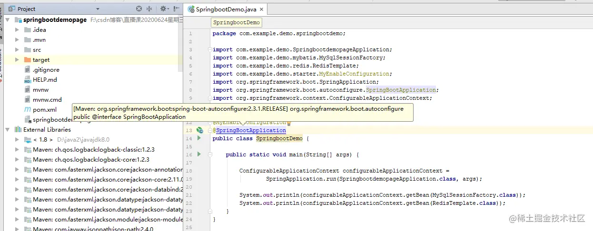Follow the underlined SpringBootApplication annotation link
Screen dimensions: 593x231
tap(251, 130)
